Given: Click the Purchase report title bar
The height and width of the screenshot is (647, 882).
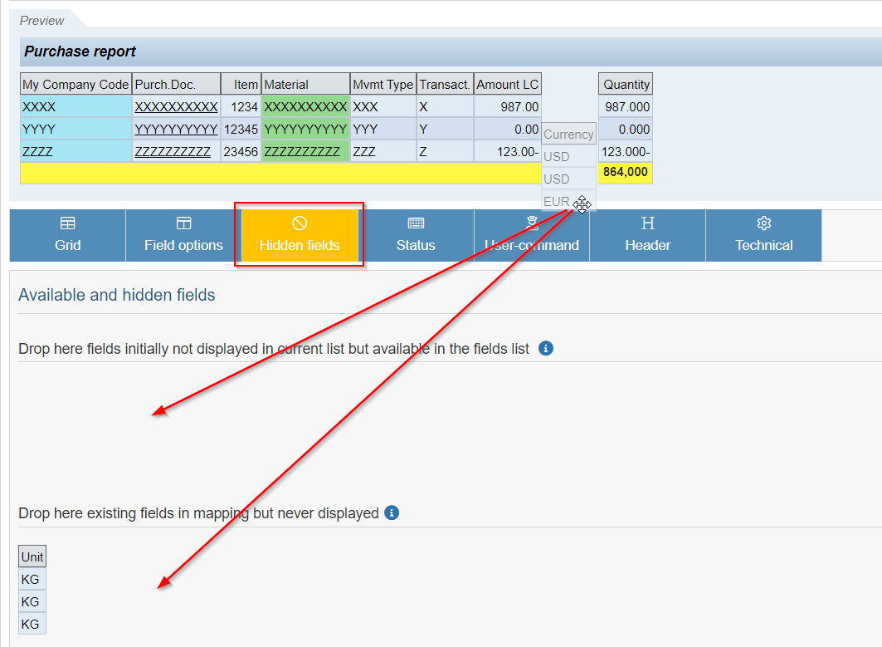Looking at the screenshot, I should click(x=80, y=51).
